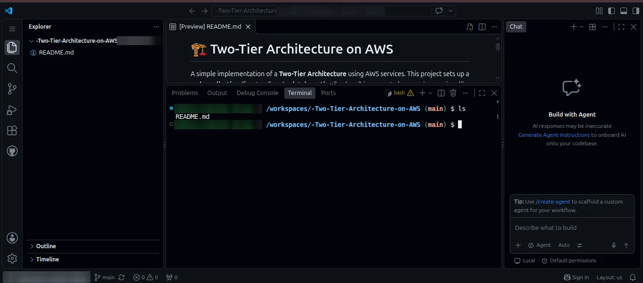Start a new chat with plus icon
This screenshot has width=643, height=283.
[x=573, y=27]
